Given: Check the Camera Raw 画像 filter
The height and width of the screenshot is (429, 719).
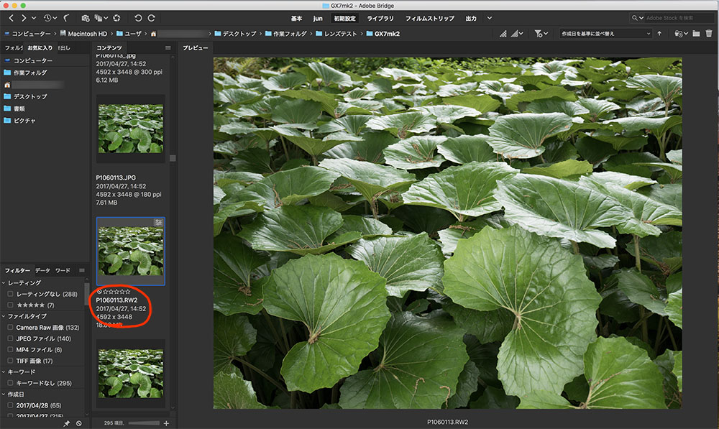Looking at the screenshot, I should point(10,328).
